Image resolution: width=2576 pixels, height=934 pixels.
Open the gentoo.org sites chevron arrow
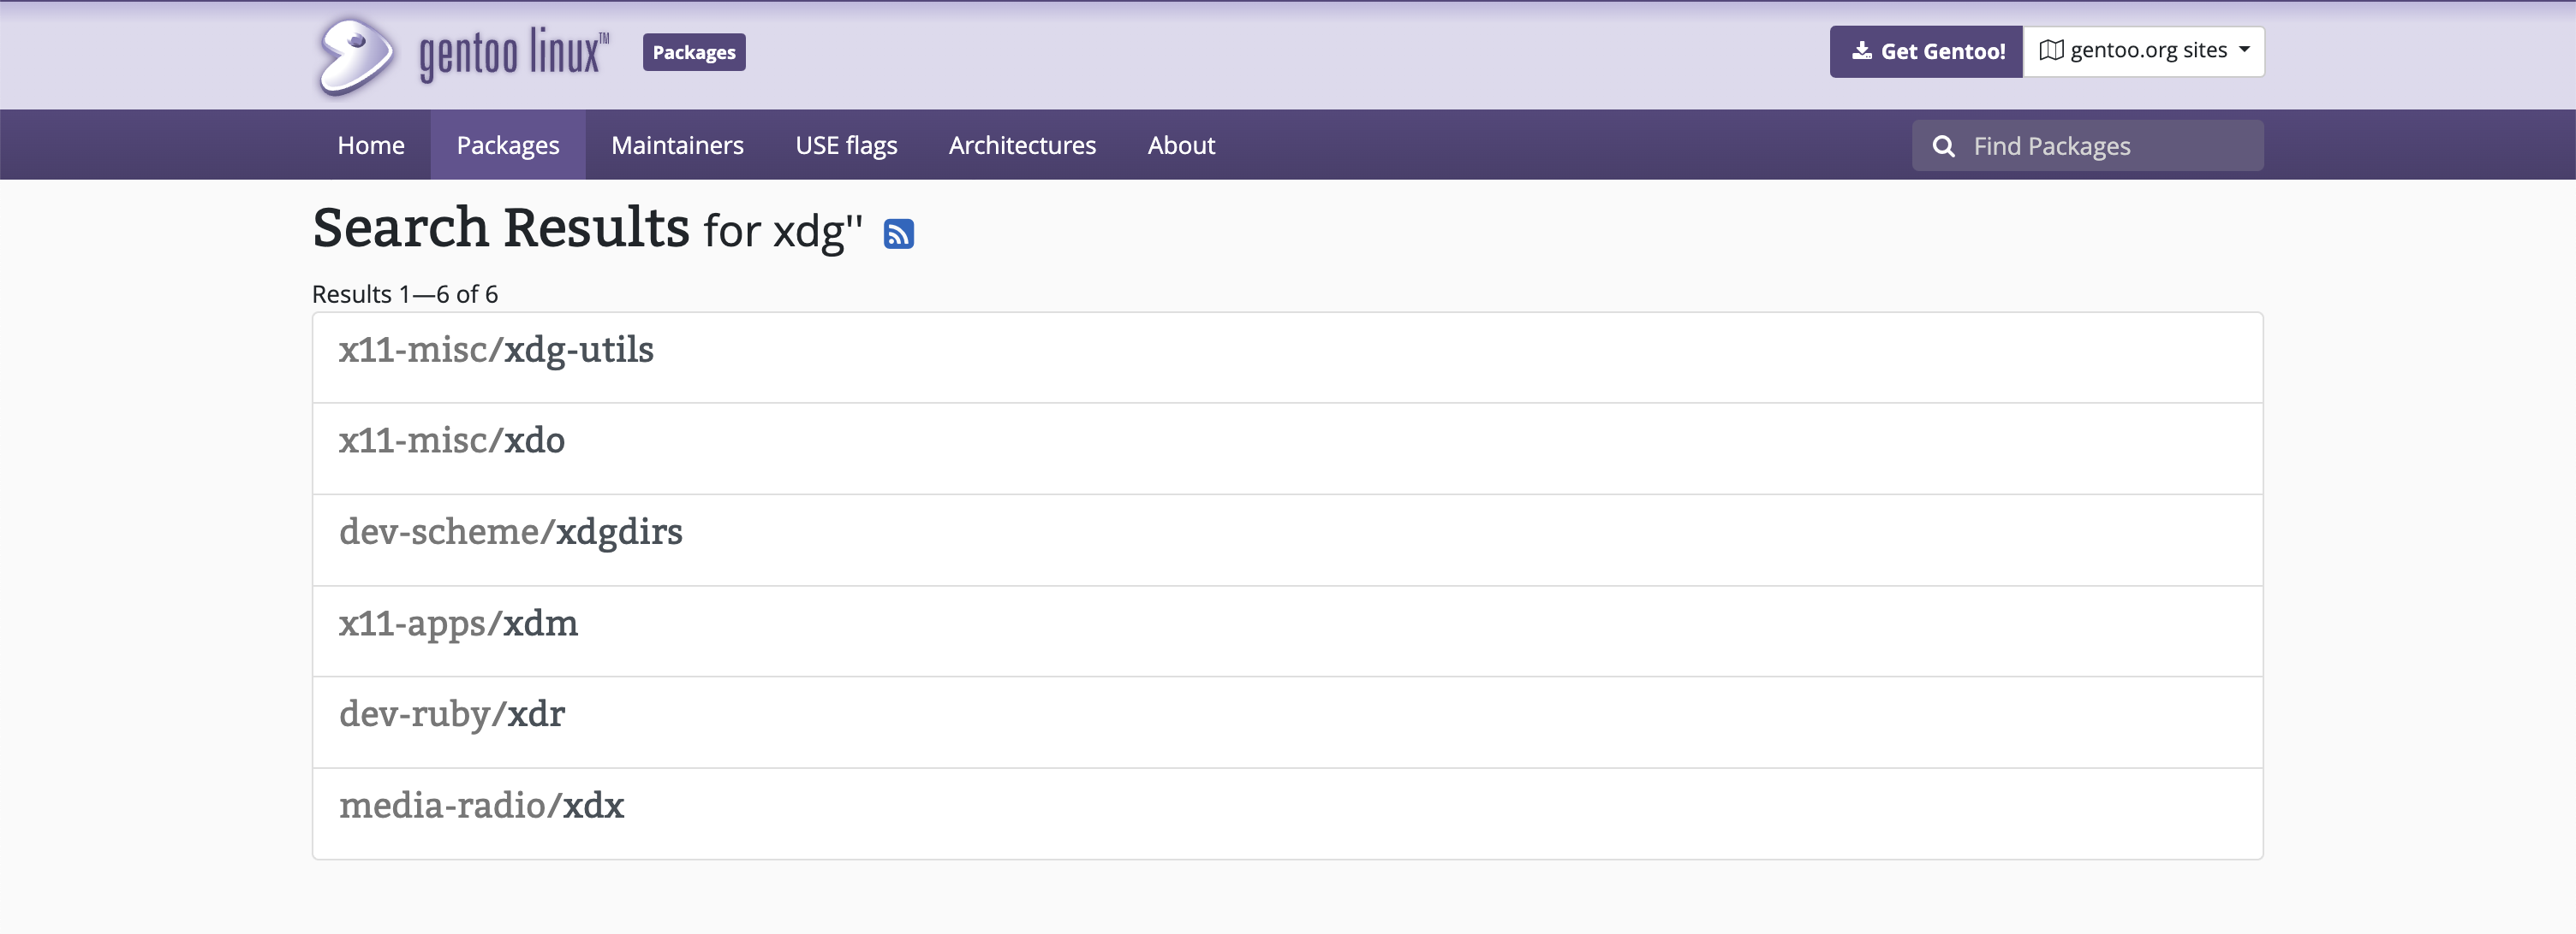2245,51
